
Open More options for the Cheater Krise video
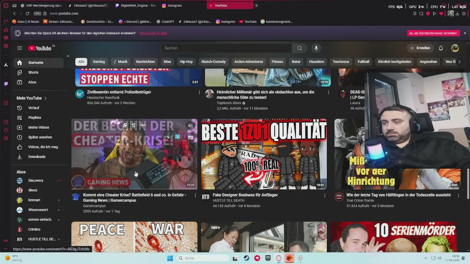(195, 195)
